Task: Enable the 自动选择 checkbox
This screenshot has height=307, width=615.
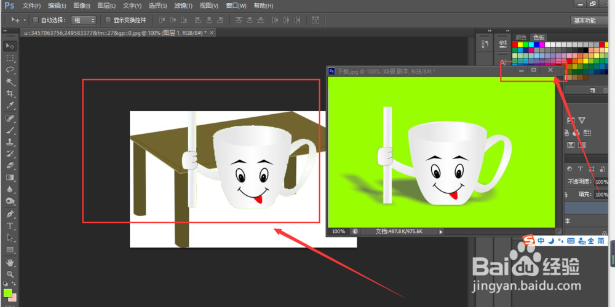Action: pyautogui.click(x=35, y=20)
